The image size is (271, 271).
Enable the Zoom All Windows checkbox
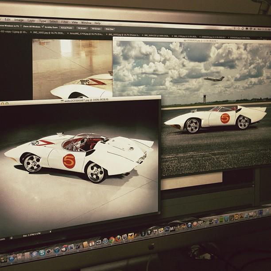tap(21, 26)
